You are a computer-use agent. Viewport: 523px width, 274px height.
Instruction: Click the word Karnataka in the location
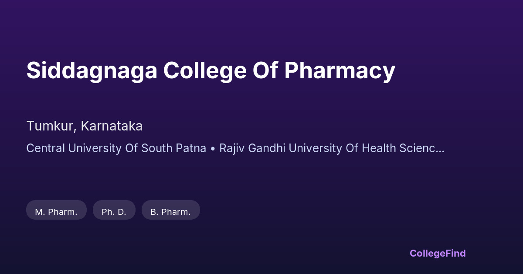pos(112,126)
